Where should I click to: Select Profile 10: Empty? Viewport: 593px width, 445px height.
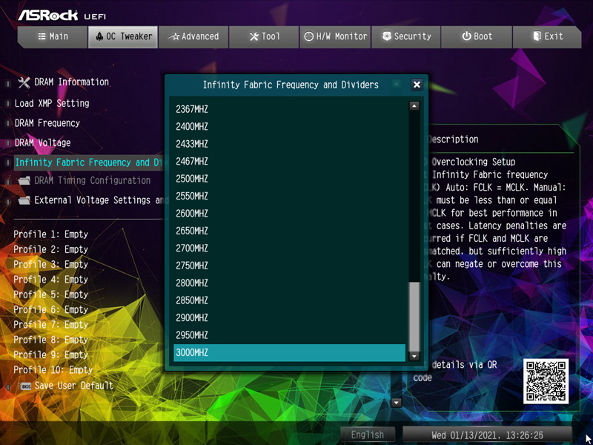click(x=53, y=369)
